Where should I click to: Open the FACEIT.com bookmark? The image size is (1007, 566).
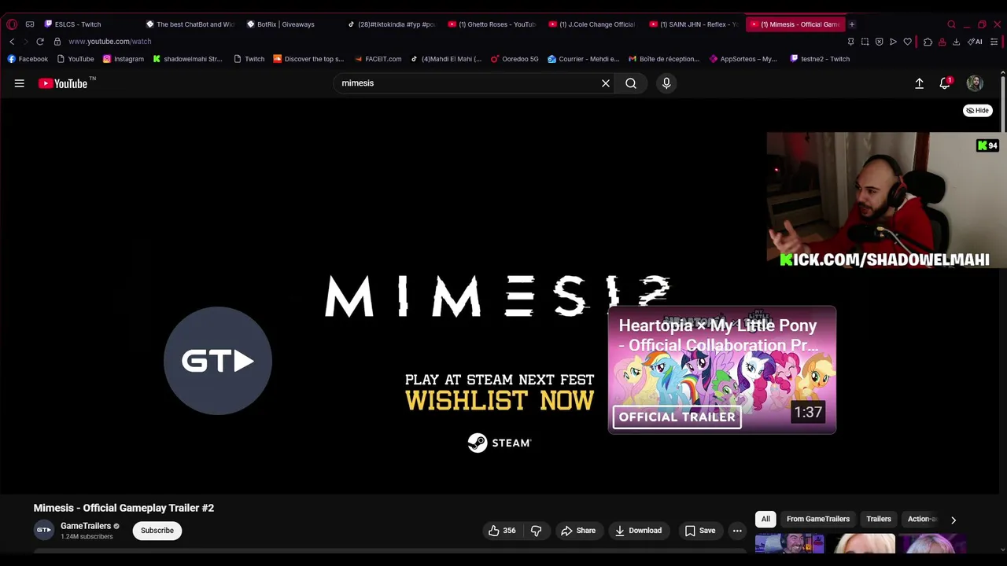[378, 59]
